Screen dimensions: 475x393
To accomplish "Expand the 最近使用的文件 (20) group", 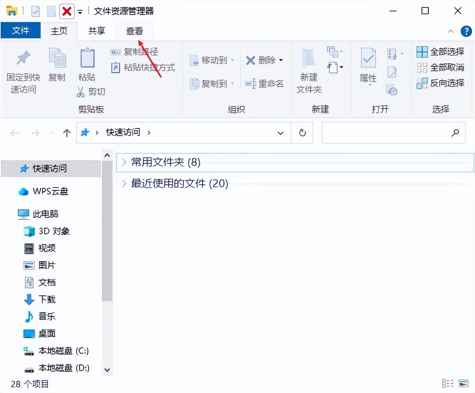I will [124, 184].
